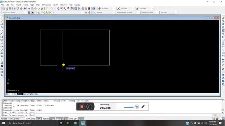Viewport: 225px width, 126px height.
Task: Open the Dimension menu
Action: pos(46,5)
